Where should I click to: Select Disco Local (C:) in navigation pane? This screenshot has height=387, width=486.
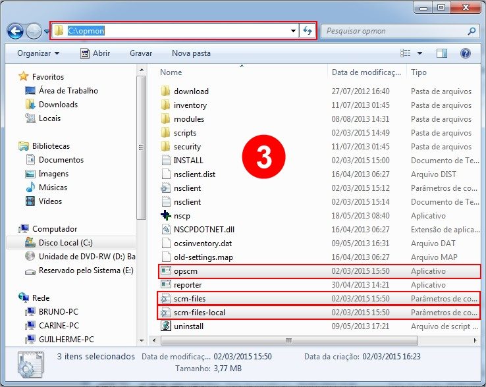65,243
